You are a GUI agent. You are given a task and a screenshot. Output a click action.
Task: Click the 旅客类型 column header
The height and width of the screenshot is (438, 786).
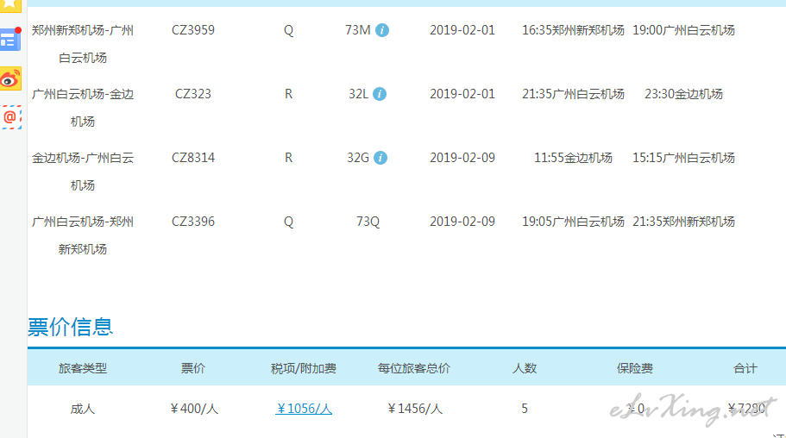click(83, 368)
